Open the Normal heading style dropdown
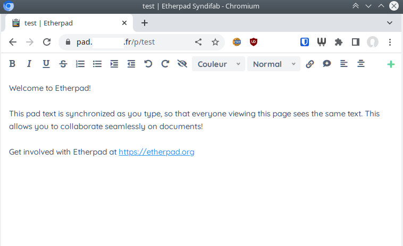Image resolution: width=403 pixels, height=246 pixels. coord(274,64)
